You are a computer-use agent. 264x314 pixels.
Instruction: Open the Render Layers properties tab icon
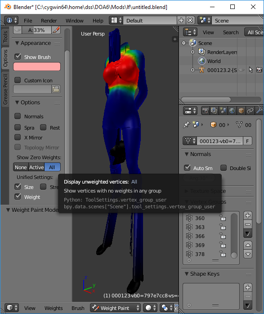coord(214,111)
